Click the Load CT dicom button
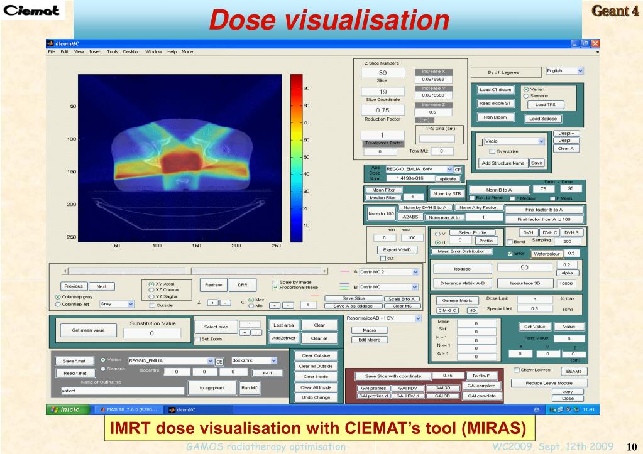Viewport: 643px width, 454px height. point(495,90)
